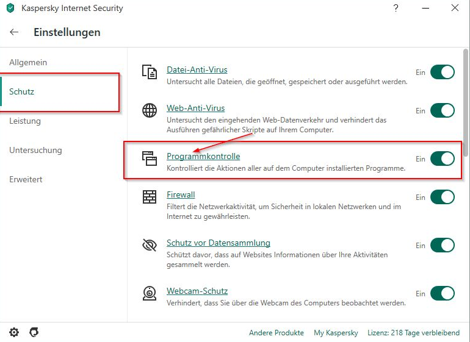Go back using the arrow icon
This screenshot has height=342, width=470.
click(x=14, y=32)
